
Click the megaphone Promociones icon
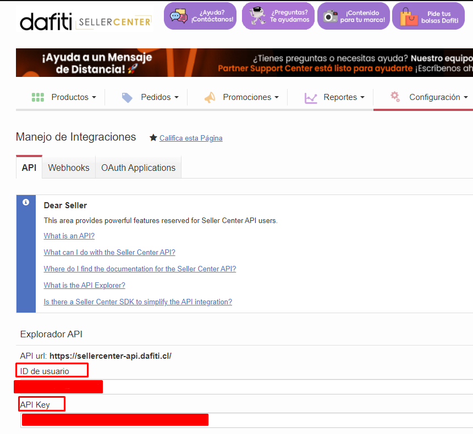(210, 97)
